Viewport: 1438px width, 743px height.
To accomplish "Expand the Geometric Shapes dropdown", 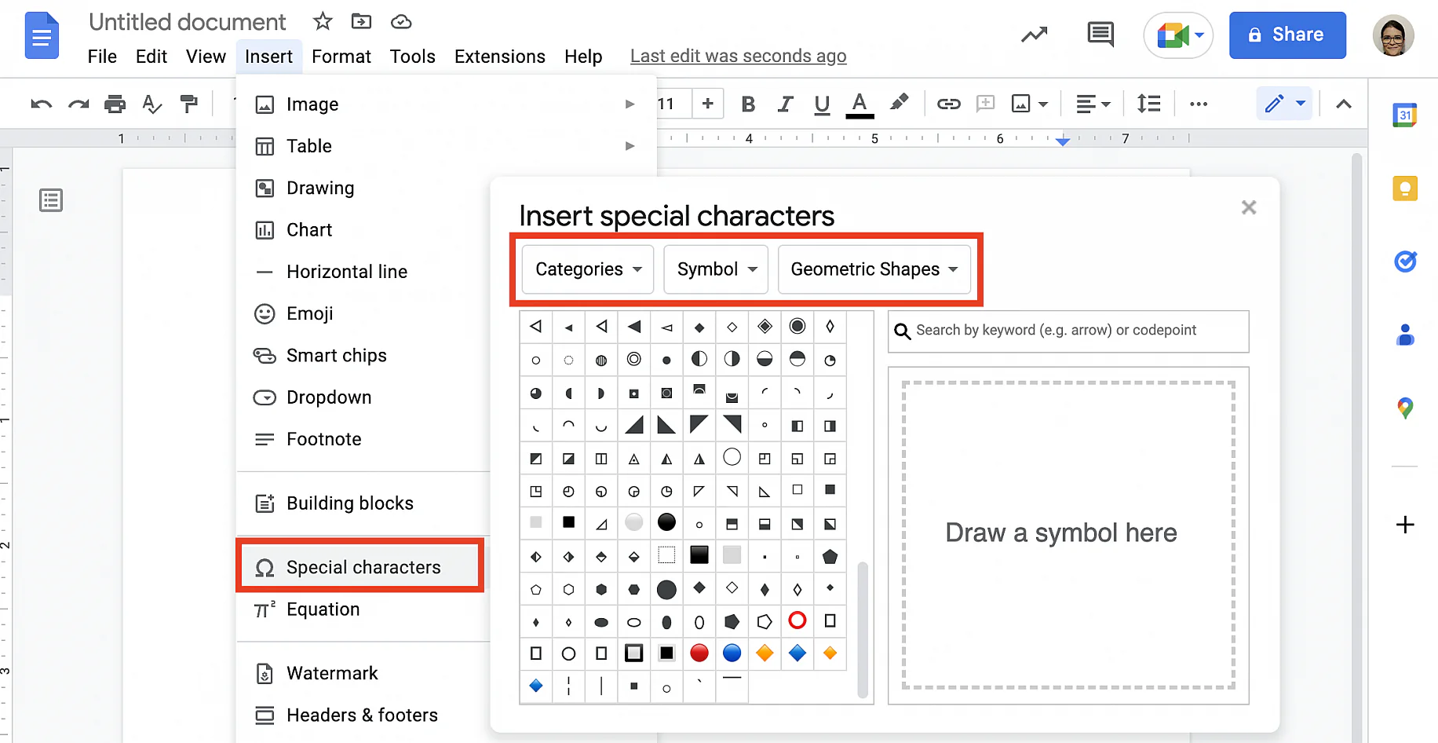I will tap(874, 269).
